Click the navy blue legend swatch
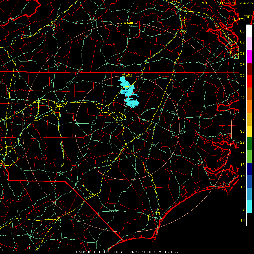The width and height of the screenshot is (254, 254). (x=249, y=169)
